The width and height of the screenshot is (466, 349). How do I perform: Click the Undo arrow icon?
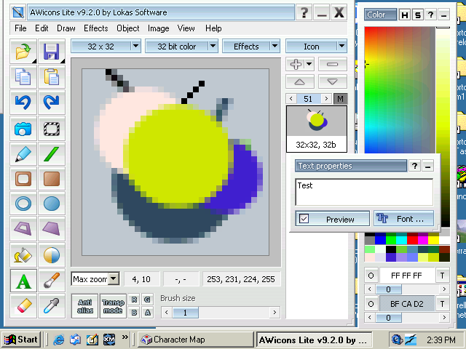pos(23,103)
